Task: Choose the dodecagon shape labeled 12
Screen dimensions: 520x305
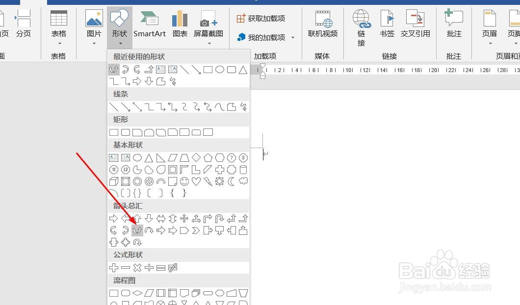Action: tap(126, 170)
